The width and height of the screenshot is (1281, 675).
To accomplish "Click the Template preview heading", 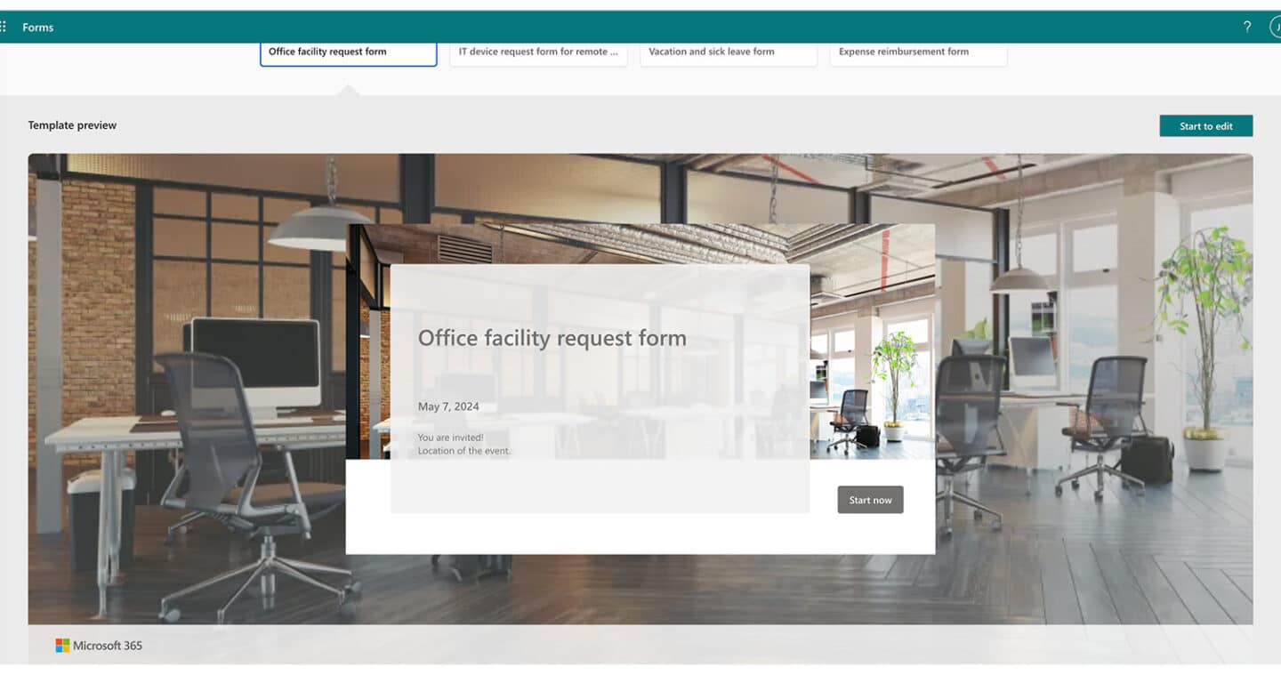I will coord(72,125).
